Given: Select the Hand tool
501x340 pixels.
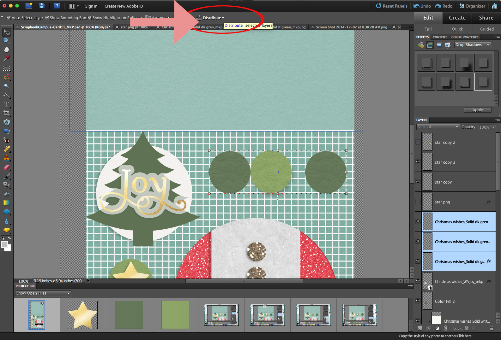Looking at the screenshot, I should 6,50.
